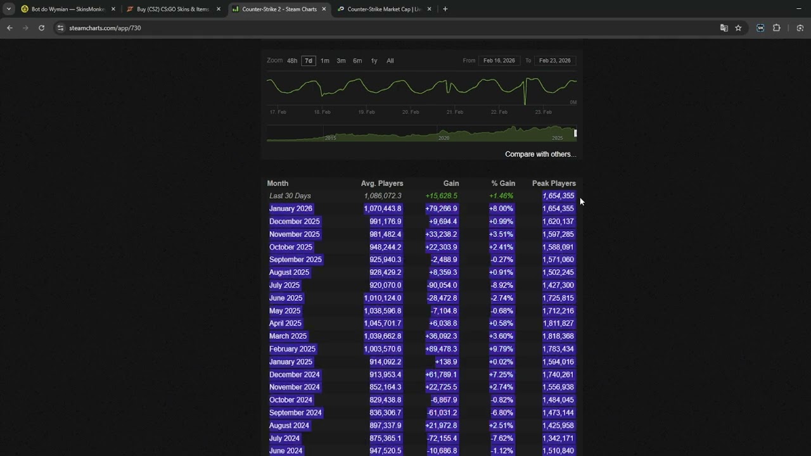Select the February 2025 month cell

292,349
